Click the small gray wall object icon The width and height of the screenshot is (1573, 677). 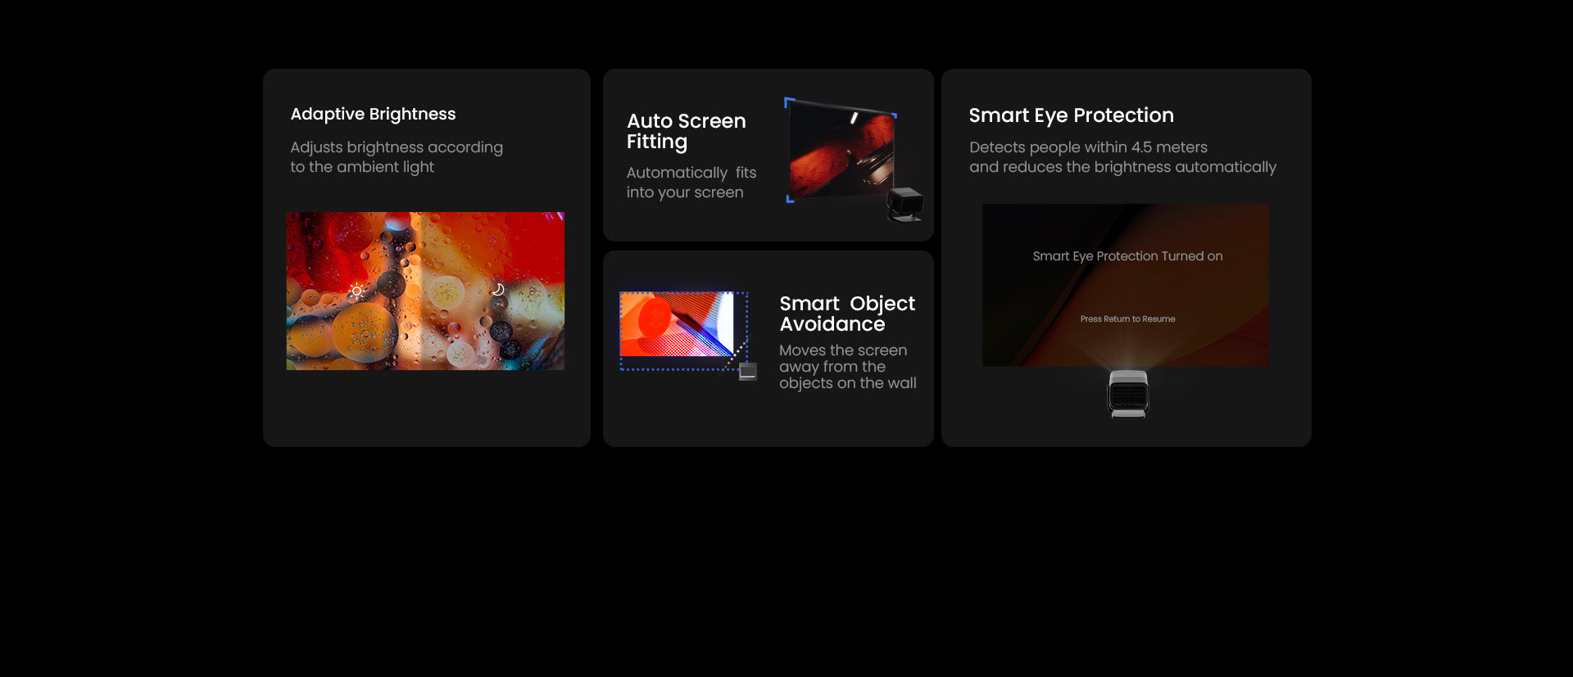[747, 372]
